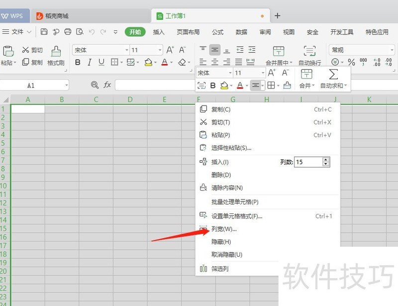Toggle Underline formatting in the ribbon
Image resolution: width=398 pixels, height=306 pixels.
(x=101, y=63)
